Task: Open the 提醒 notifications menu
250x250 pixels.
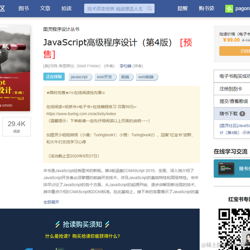Action: point(183,9)
